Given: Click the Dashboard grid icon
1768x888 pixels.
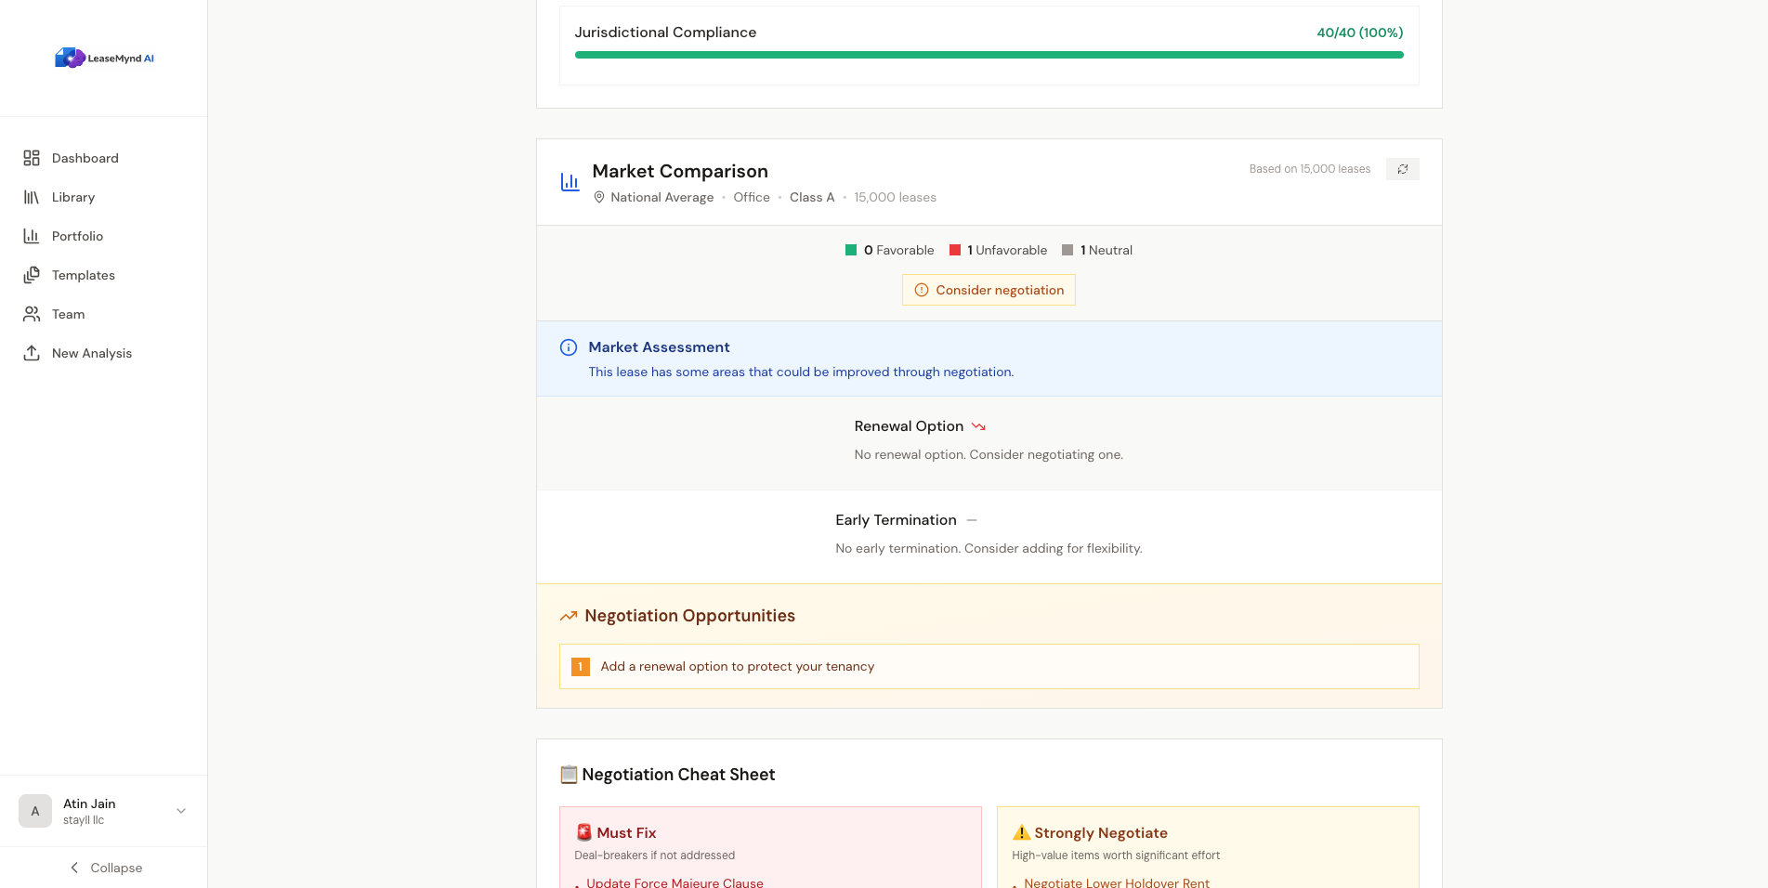Looking at the screenshot, I should (32, 158).
